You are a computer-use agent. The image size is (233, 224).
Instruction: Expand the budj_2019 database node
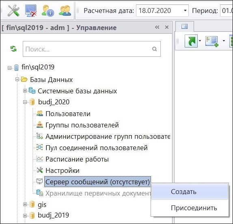pos(25,216)
